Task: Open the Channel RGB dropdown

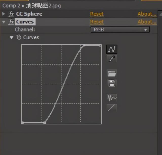Action: tap(120, 30)
